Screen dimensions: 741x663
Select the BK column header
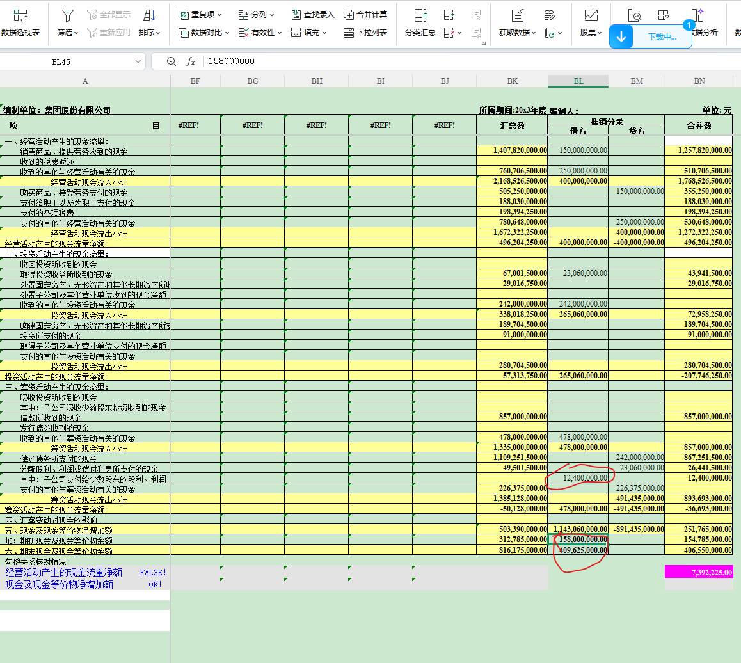512,81
